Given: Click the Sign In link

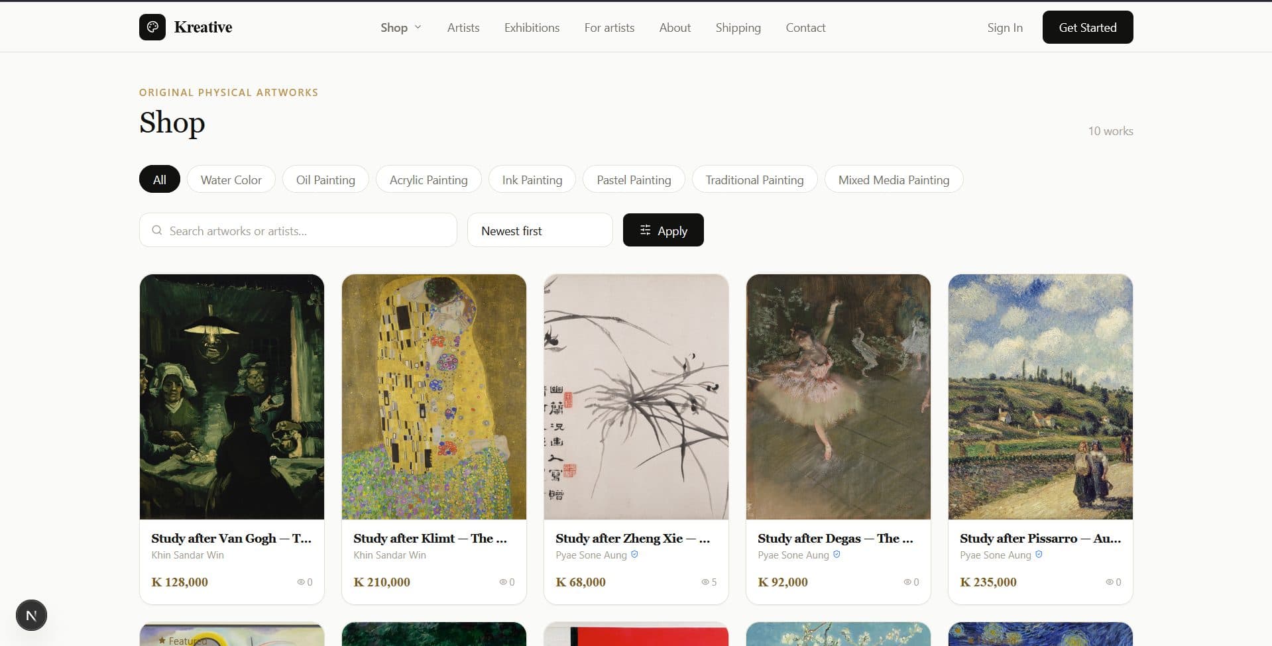Looking at the screenshot, I should [x=1005, y=27].
